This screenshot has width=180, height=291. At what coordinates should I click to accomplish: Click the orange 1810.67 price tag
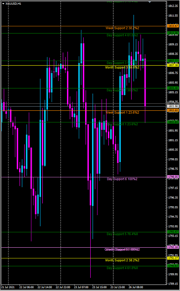(173, 26)
